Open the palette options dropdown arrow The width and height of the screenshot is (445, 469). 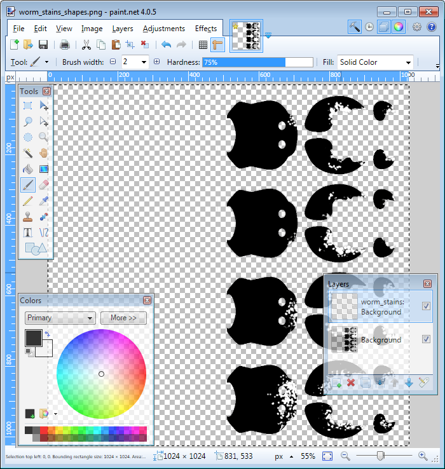click(56, 414)
